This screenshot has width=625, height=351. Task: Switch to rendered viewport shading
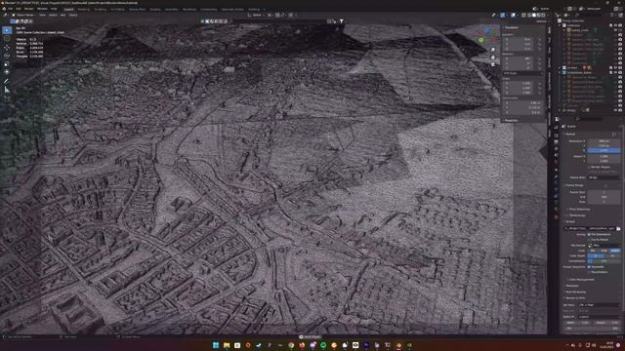(543, 16)
